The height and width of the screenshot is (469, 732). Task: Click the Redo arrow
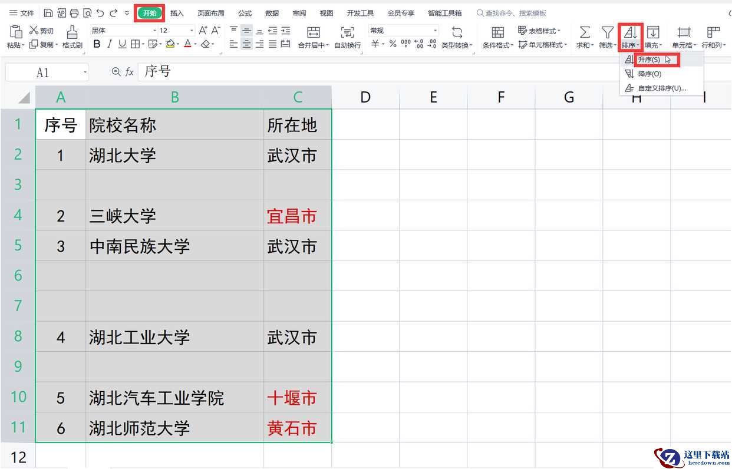113,13
